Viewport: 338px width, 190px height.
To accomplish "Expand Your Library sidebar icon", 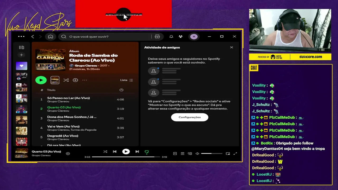I will (x=21, y=47).
